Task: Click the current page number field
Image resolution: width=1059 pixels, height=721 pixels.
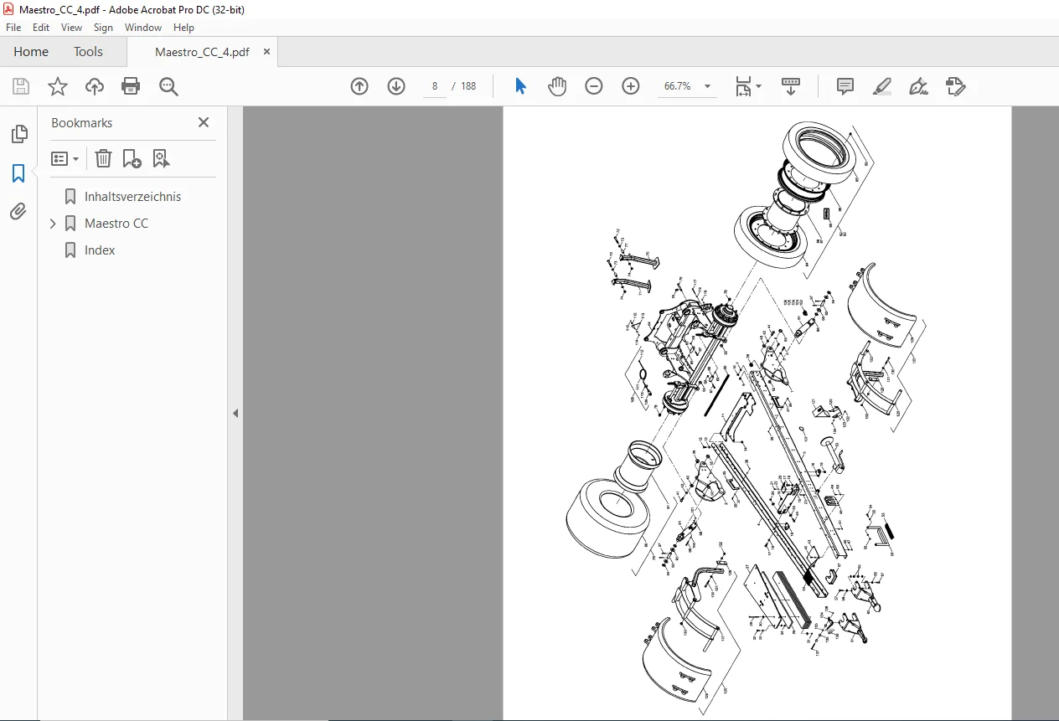Action: coord(435,86)
